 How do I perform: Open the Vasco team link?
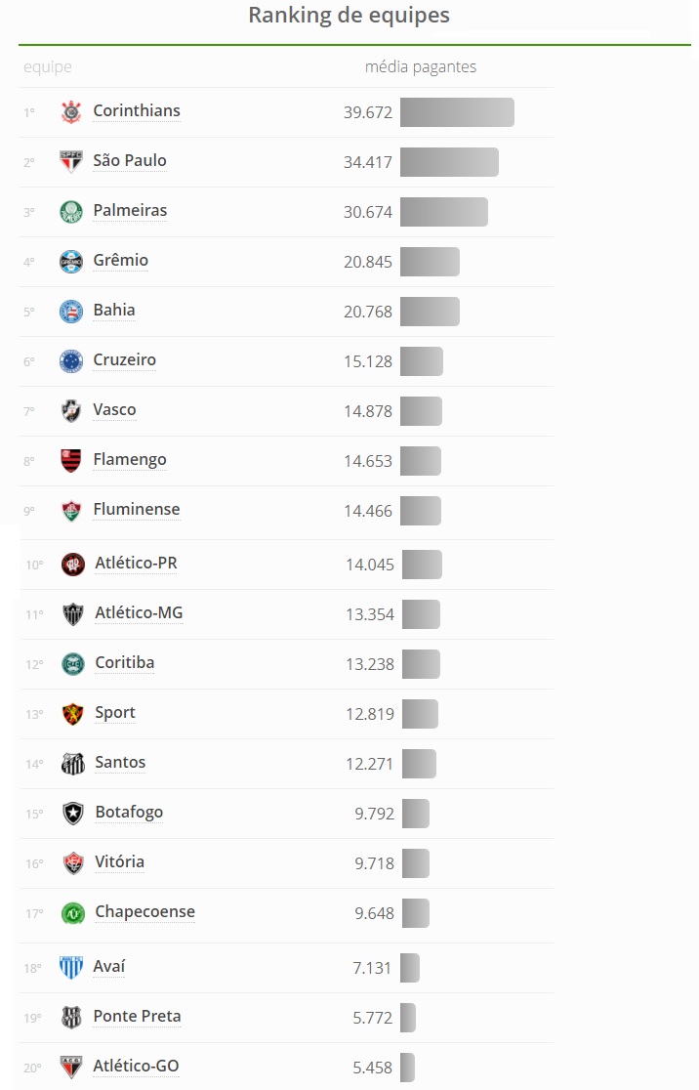coord(114,410)
